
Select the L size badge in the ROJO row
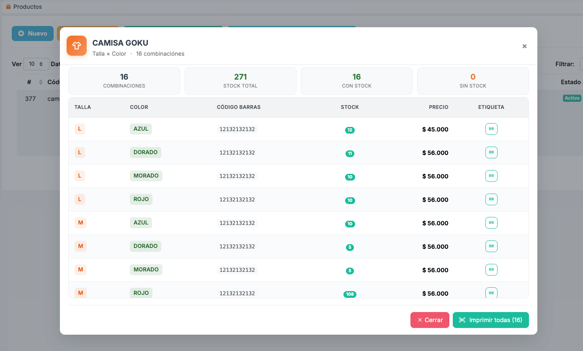(80, 199)
